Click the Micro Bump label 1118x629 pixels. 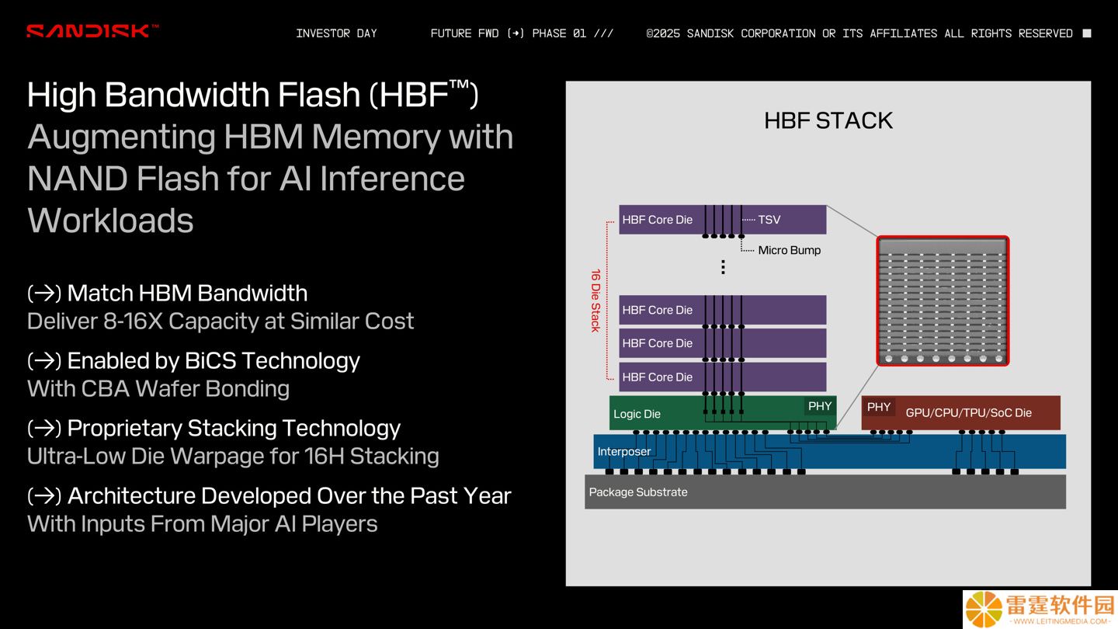(790, 250)
